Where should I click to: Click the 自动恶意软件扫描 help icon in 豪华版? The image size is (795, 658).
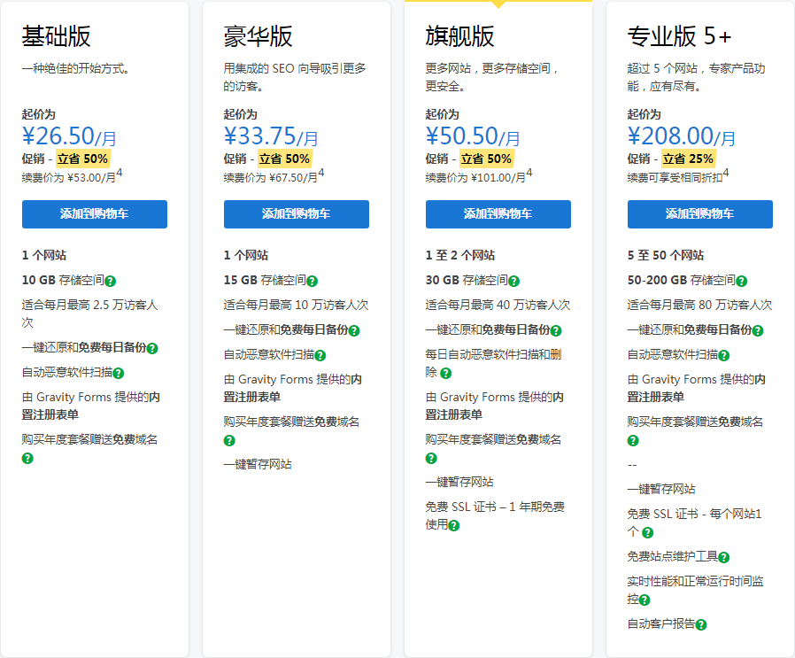322,355
